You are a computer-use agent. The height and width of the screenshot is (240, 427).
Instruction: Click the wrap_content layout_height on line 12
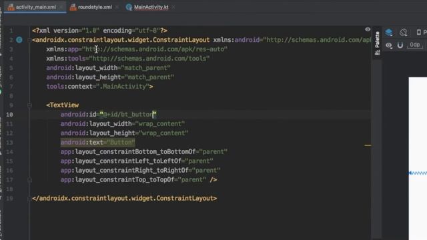coord(125,133)
